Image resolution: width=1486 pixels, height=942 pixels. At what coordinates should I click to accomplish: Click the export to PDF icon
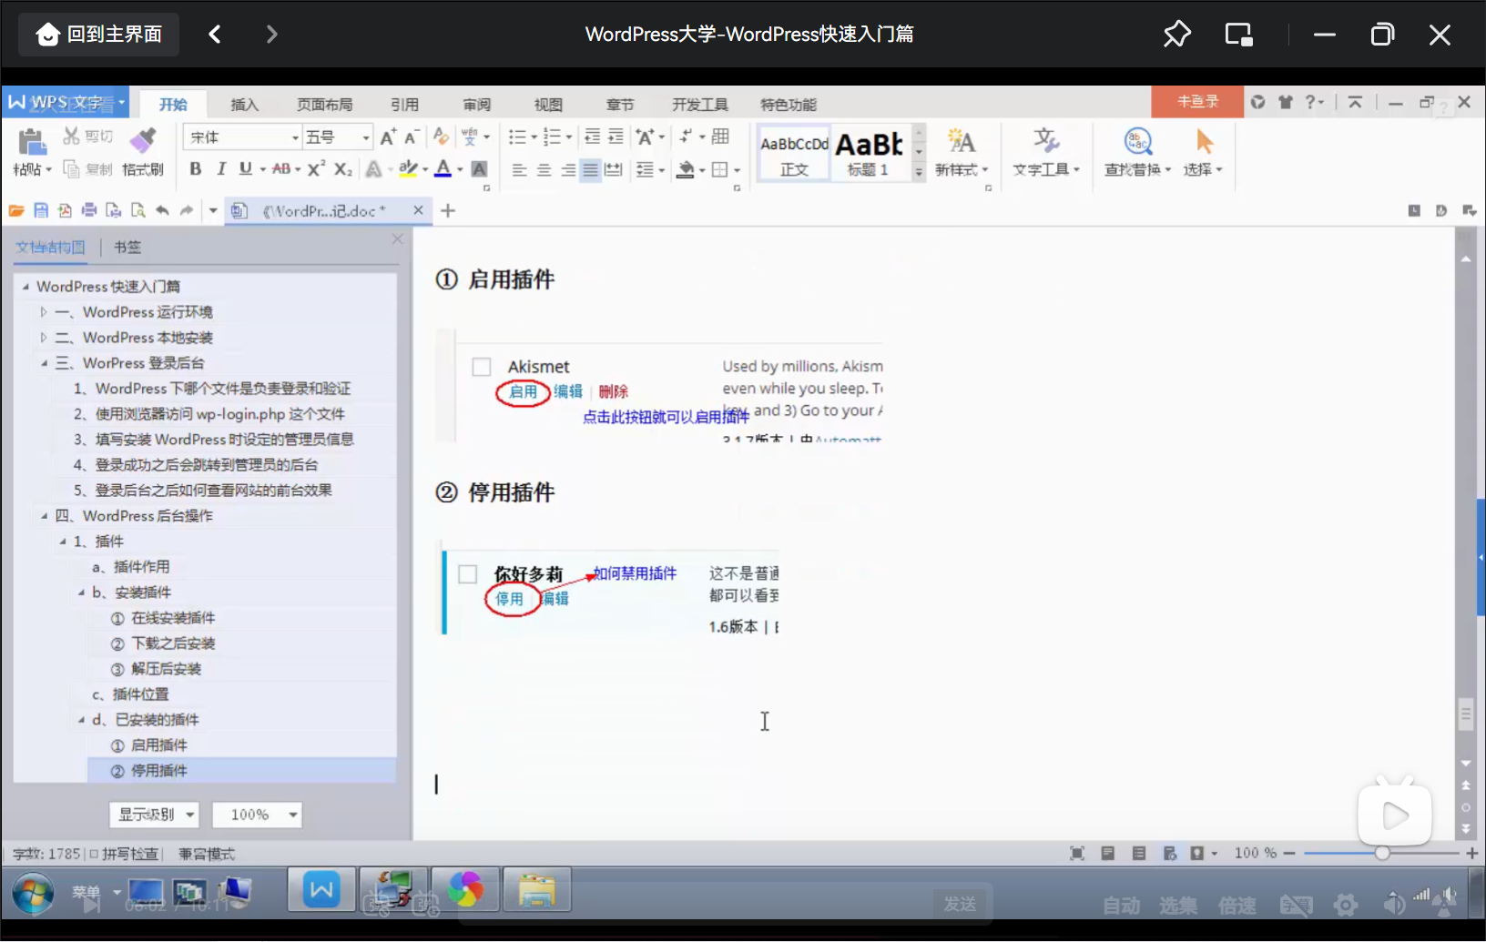tap(65, 211)
